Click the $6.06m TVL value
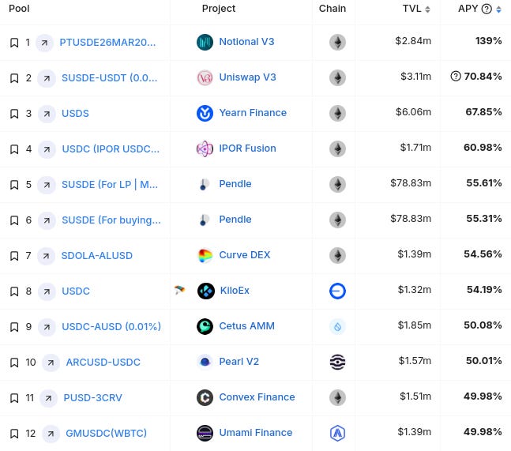This screenshot has width=511, height=451. [x=413, y=112]
